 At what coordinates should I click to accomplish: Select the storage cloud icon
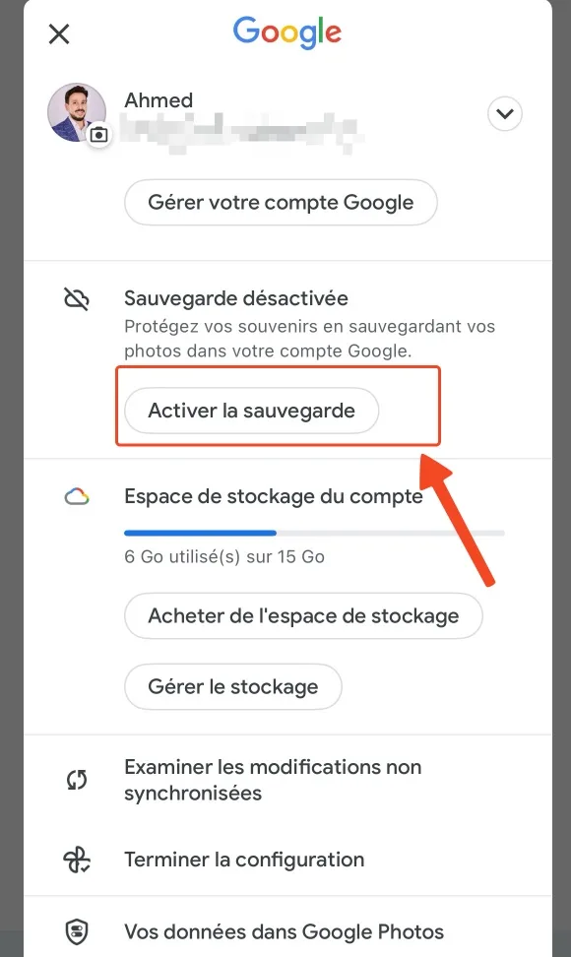tap(78, 496)
